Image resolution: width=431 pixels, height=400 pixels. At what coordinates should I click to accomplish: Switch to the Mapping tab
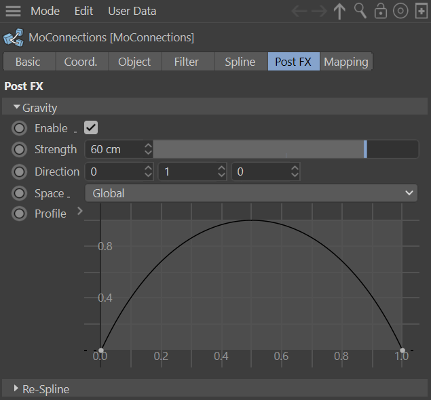coord(345,62)
